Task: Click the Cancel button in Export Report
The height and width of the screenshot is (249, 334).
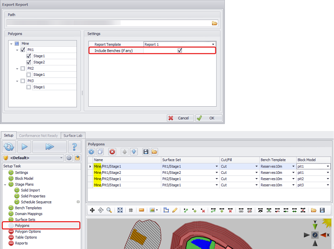Action: coord(180,118)
